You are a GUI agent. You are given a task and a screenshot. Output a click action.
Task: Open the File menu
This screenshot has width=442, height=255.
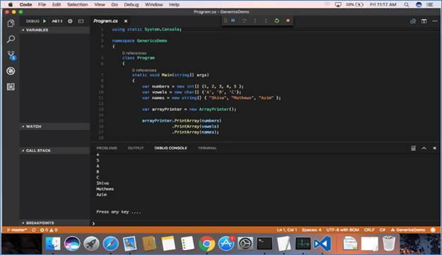click(42, 4)
